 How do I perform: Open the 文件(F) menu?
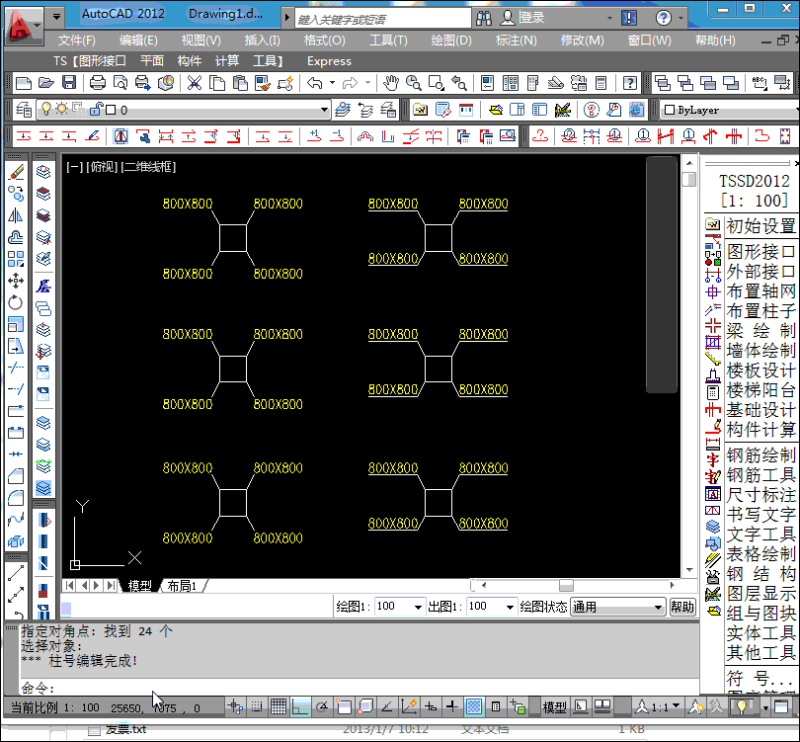click(x=76, y=40)
